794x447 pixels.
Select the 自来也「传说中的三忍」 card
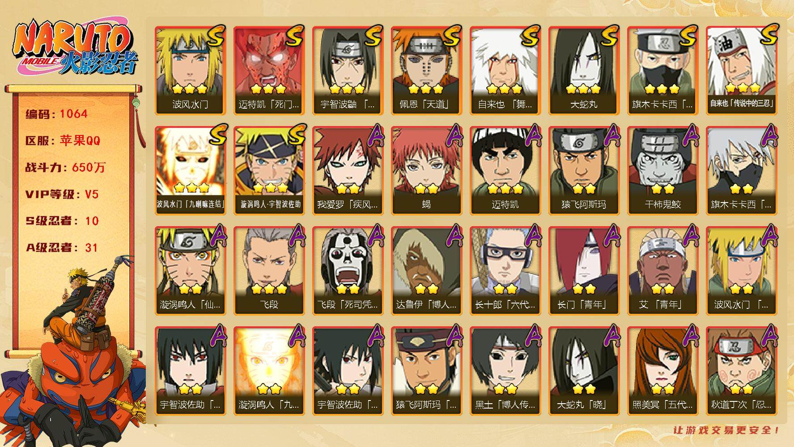pos(742,70)
